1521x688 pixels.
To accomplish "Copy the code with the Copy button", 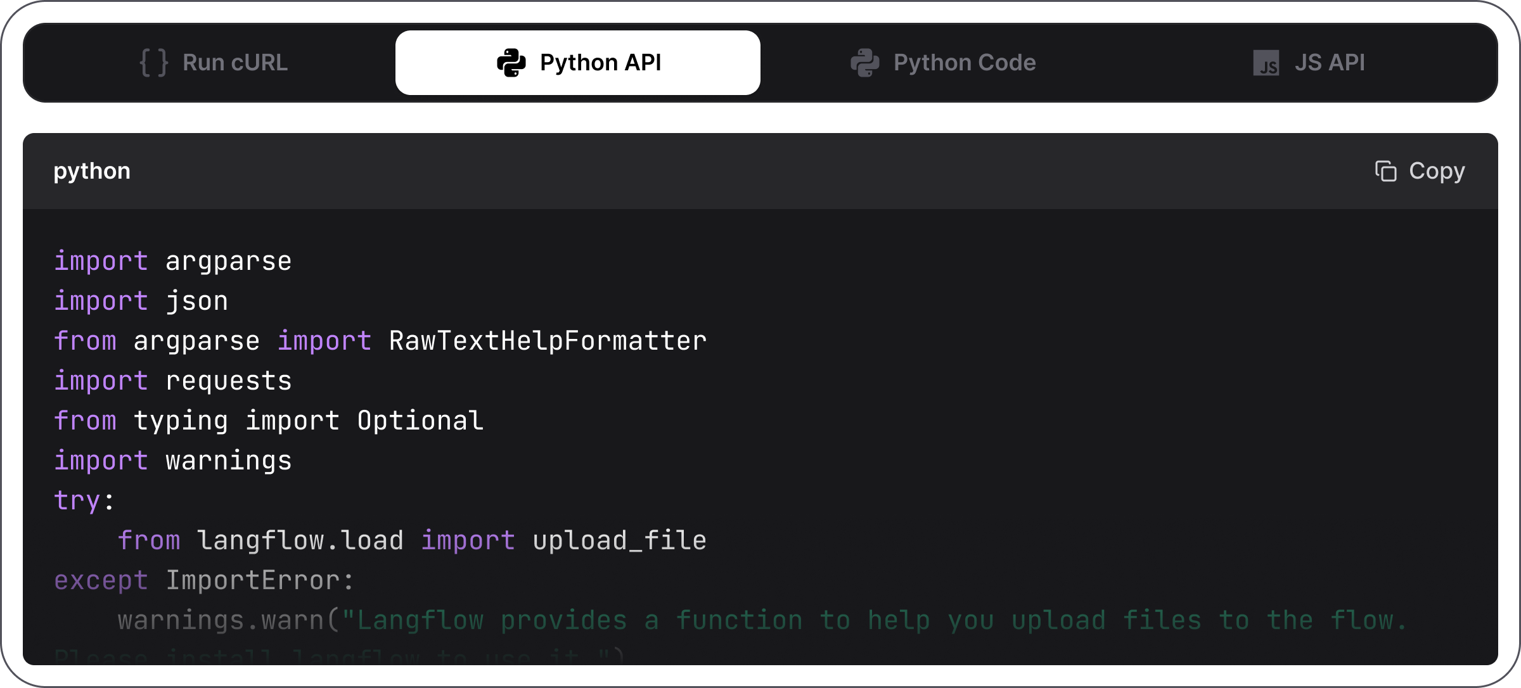I will tap(1420, 171).
